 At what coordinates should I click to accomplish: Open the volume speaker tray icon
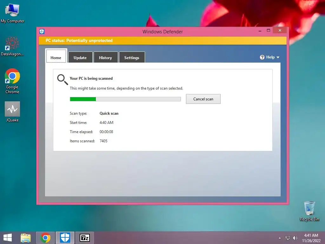[x=295, y=238]
